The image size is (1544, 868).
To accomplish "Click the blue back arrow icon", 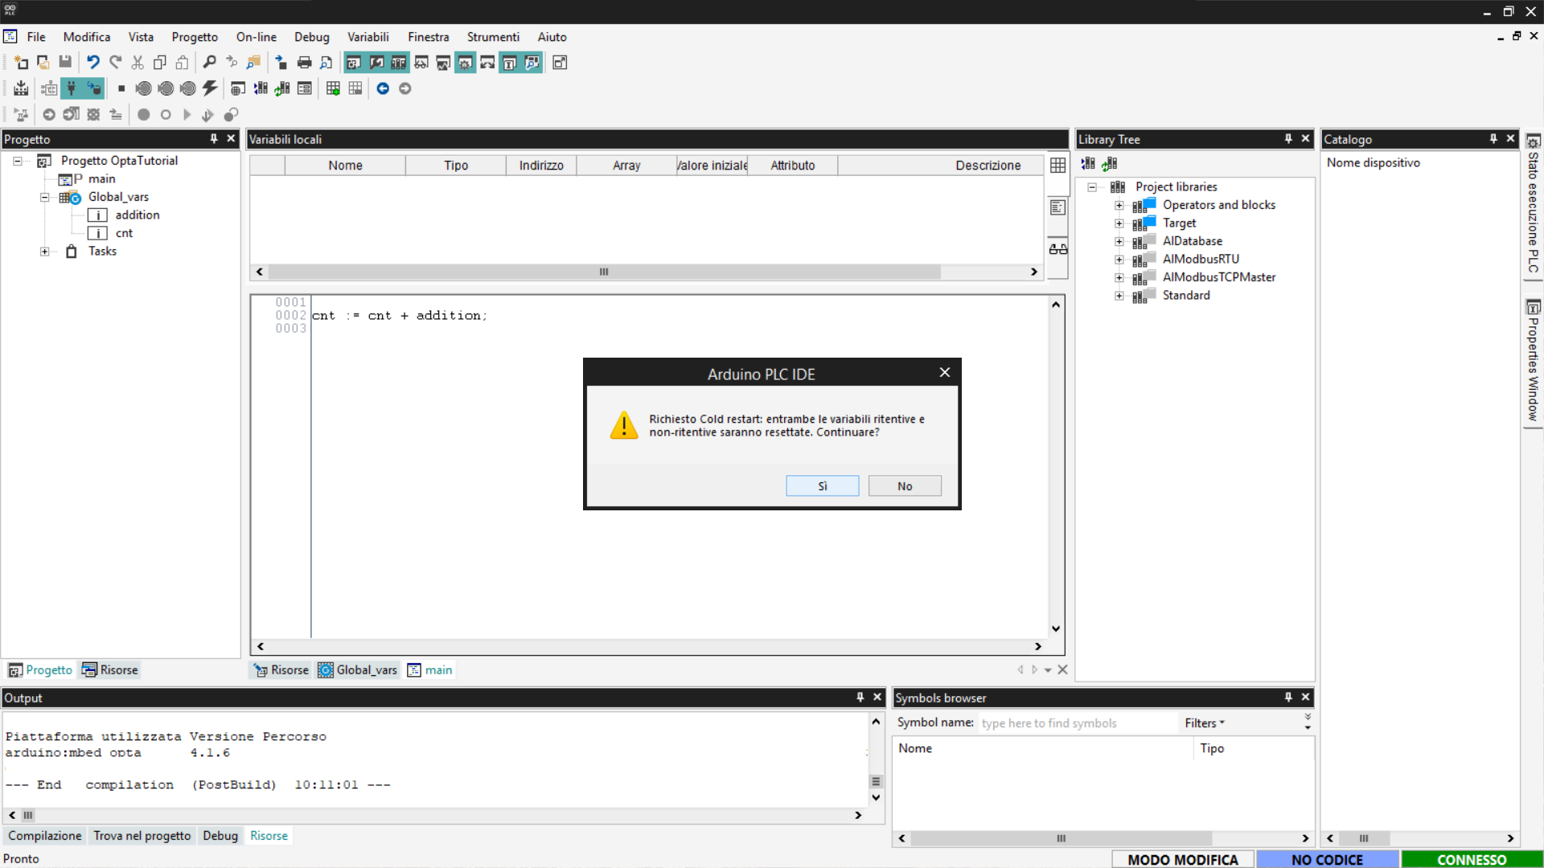I will click(x=383, y=88).
